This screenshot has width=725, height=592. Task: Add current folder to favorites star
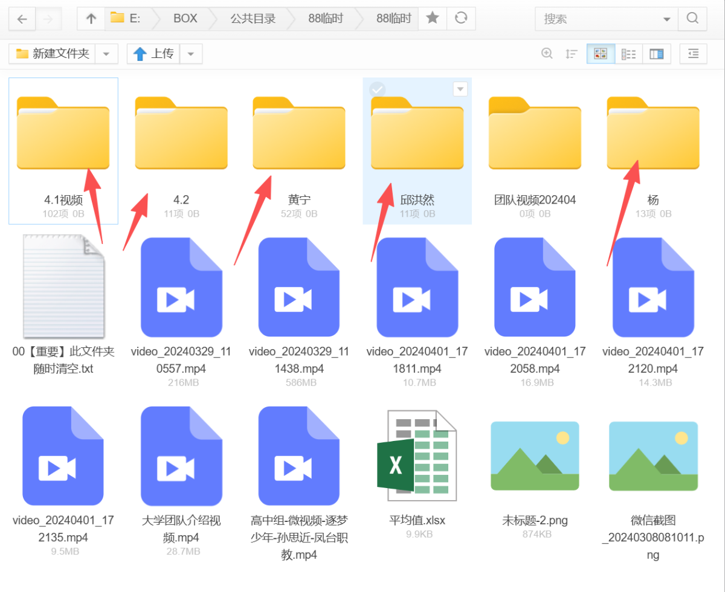tap(433, 18)
